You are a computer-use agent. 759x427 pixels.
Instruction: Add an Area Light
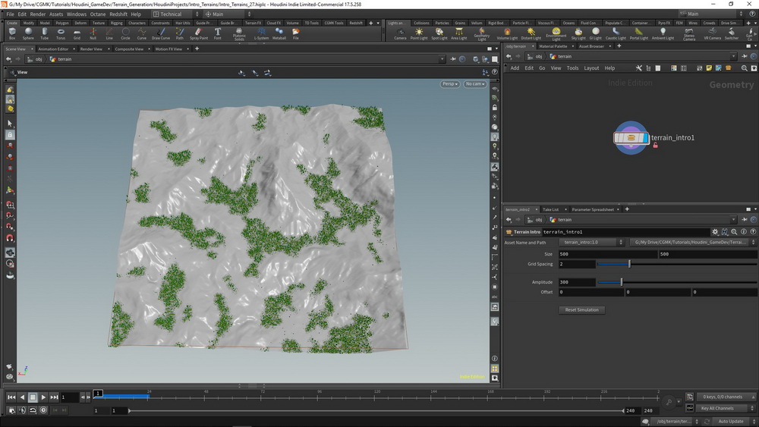click(x=459, y=33)
